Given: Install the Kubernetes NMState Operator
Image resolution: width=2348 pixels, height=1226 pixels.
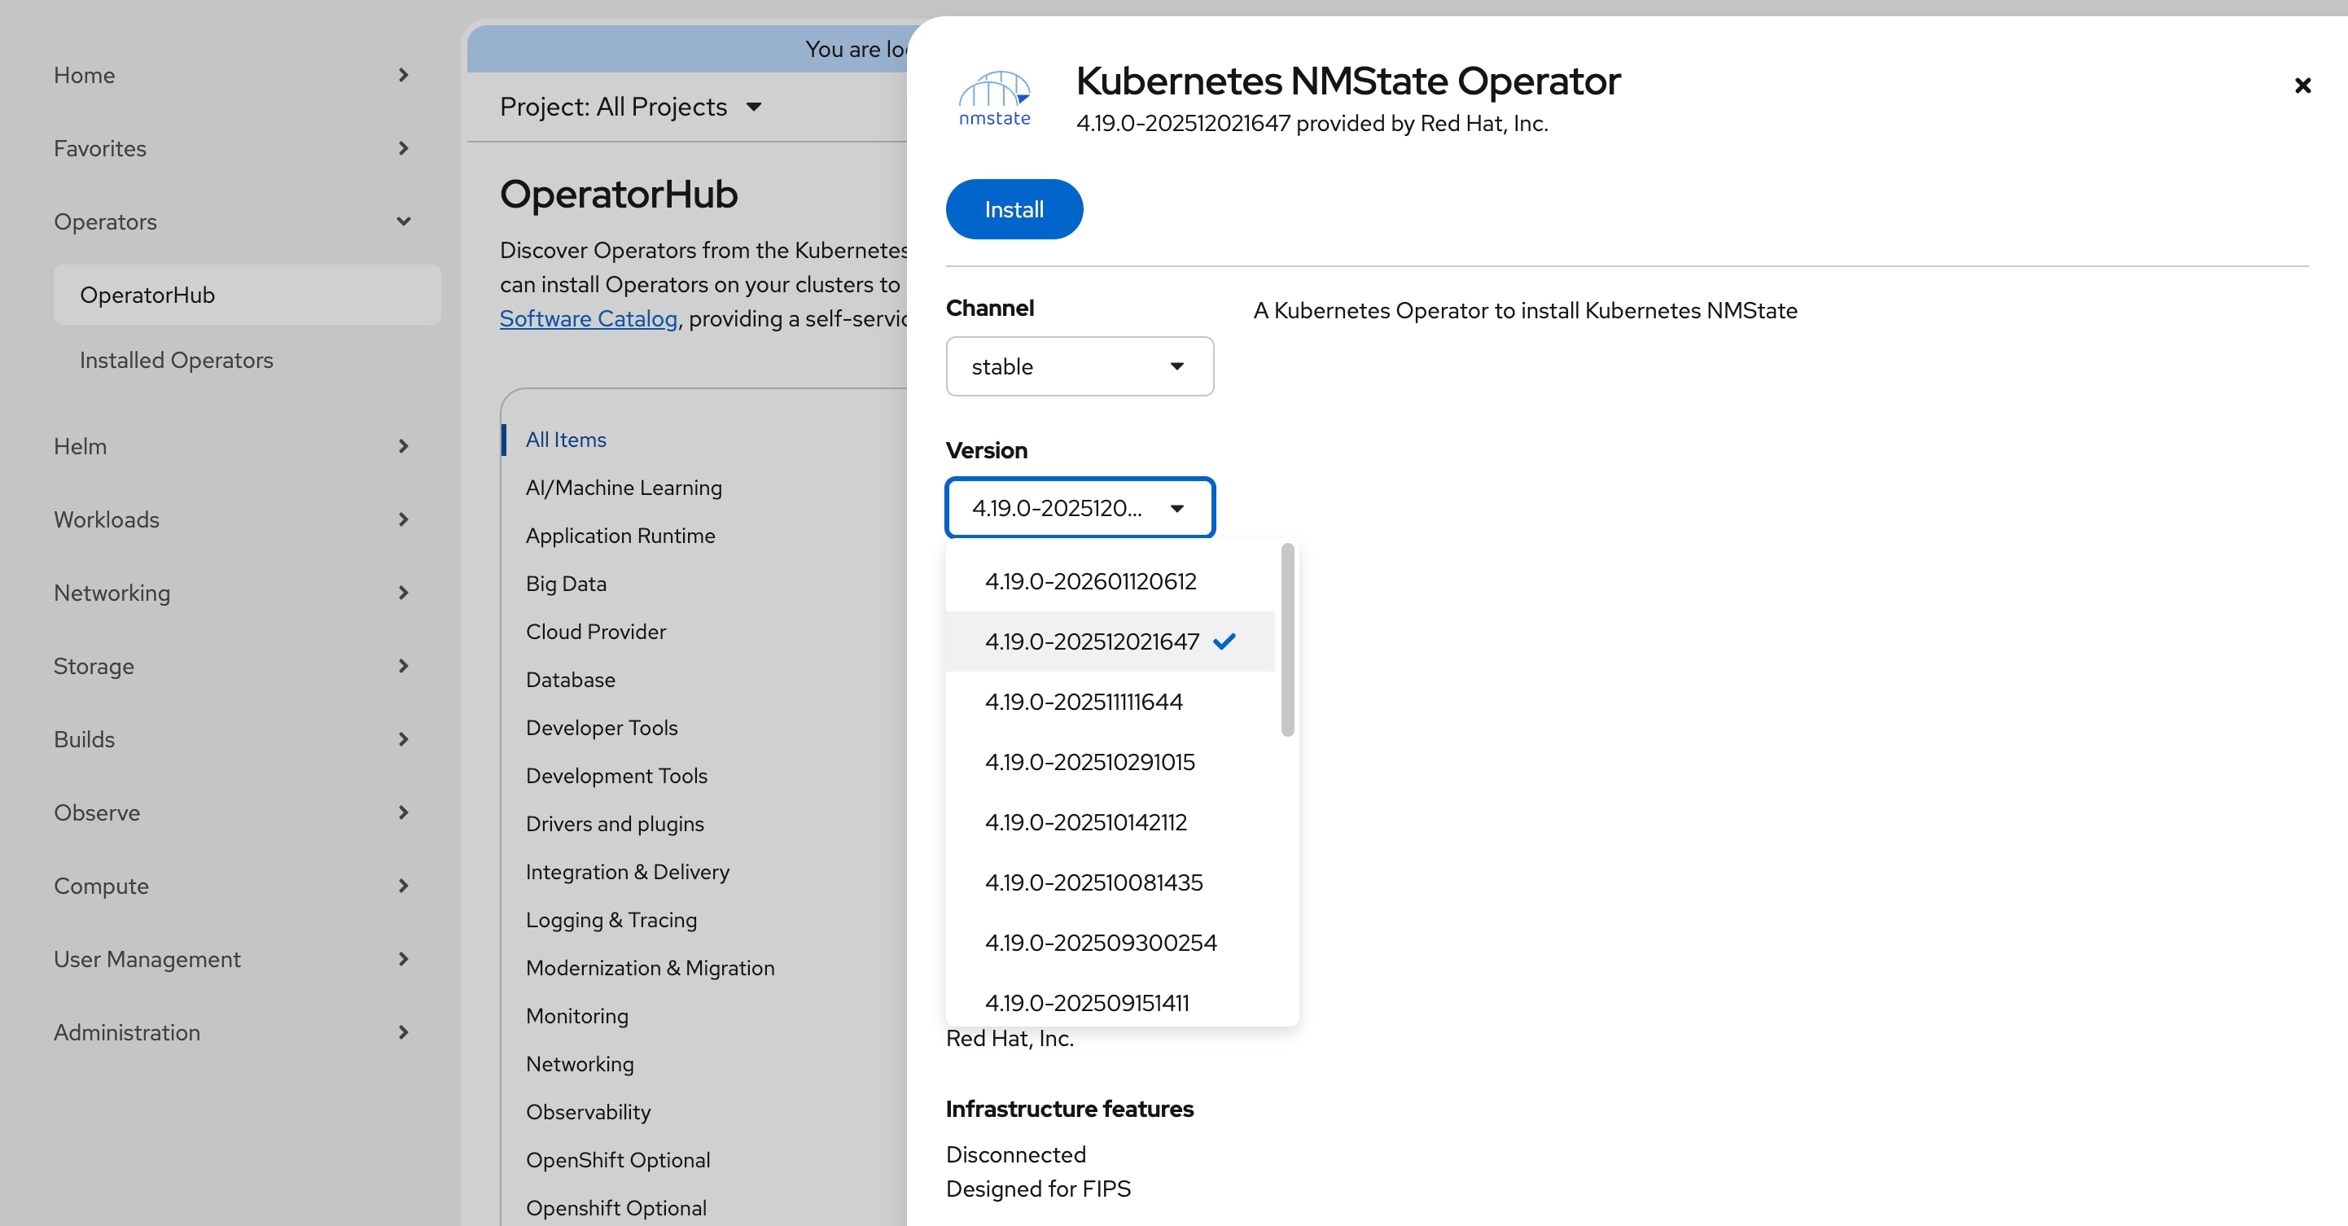Looking at the screenshot, I should point(1014,210).
